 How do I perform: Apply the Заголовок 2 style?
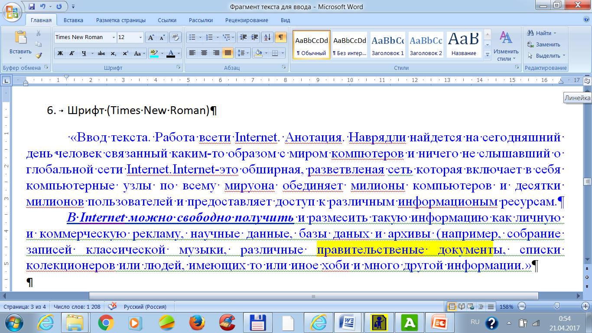click(426, 45)
